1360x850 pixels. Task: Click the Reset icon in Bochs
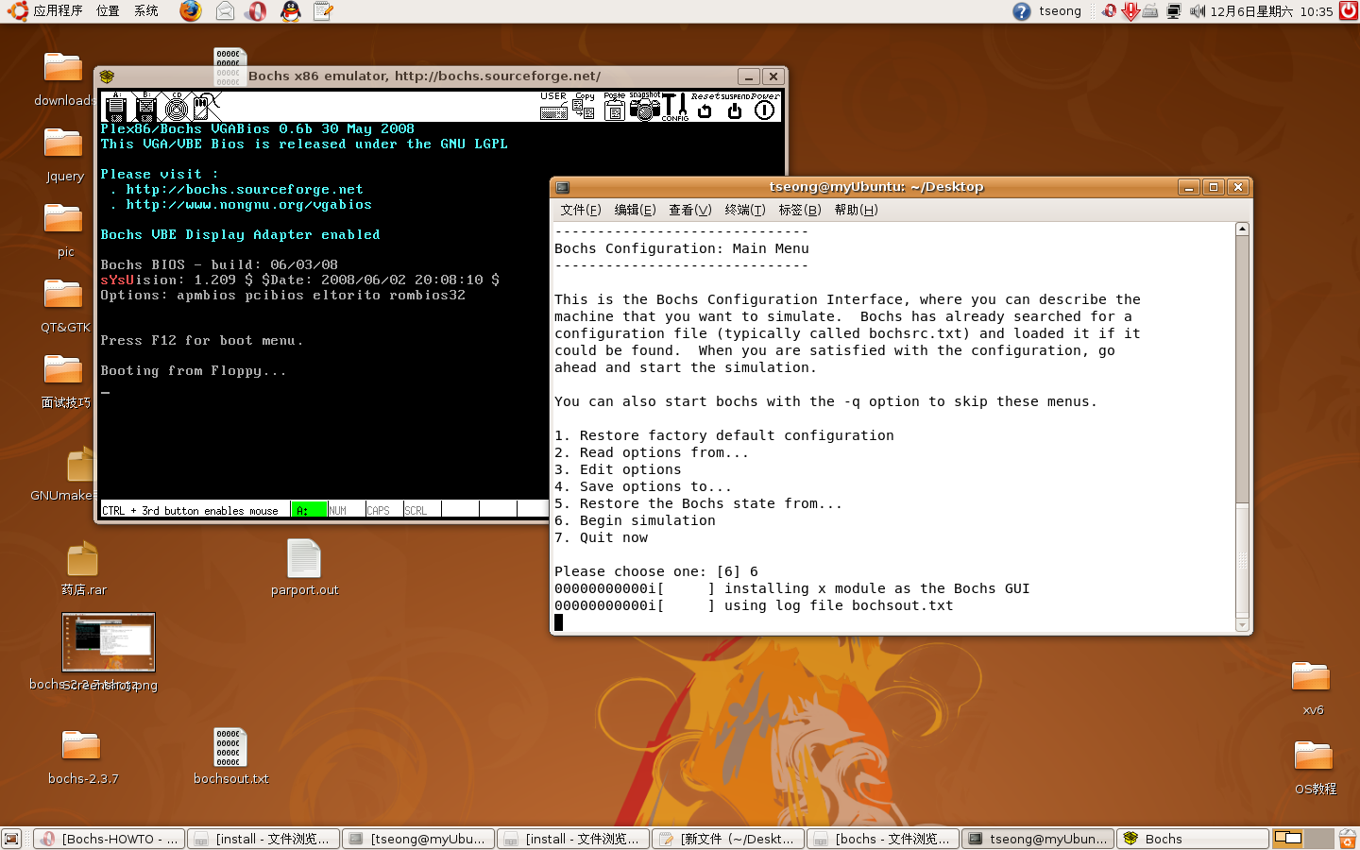(x=705, y=107)
